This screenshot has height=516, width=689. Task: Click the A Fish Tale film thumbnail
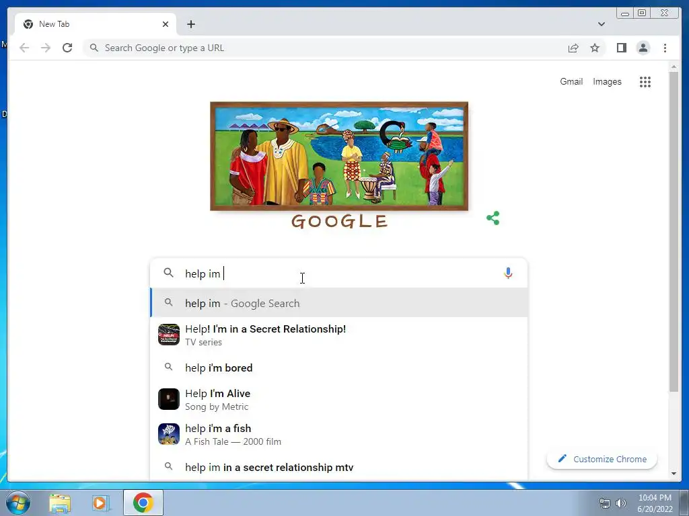tap(169, 435)
